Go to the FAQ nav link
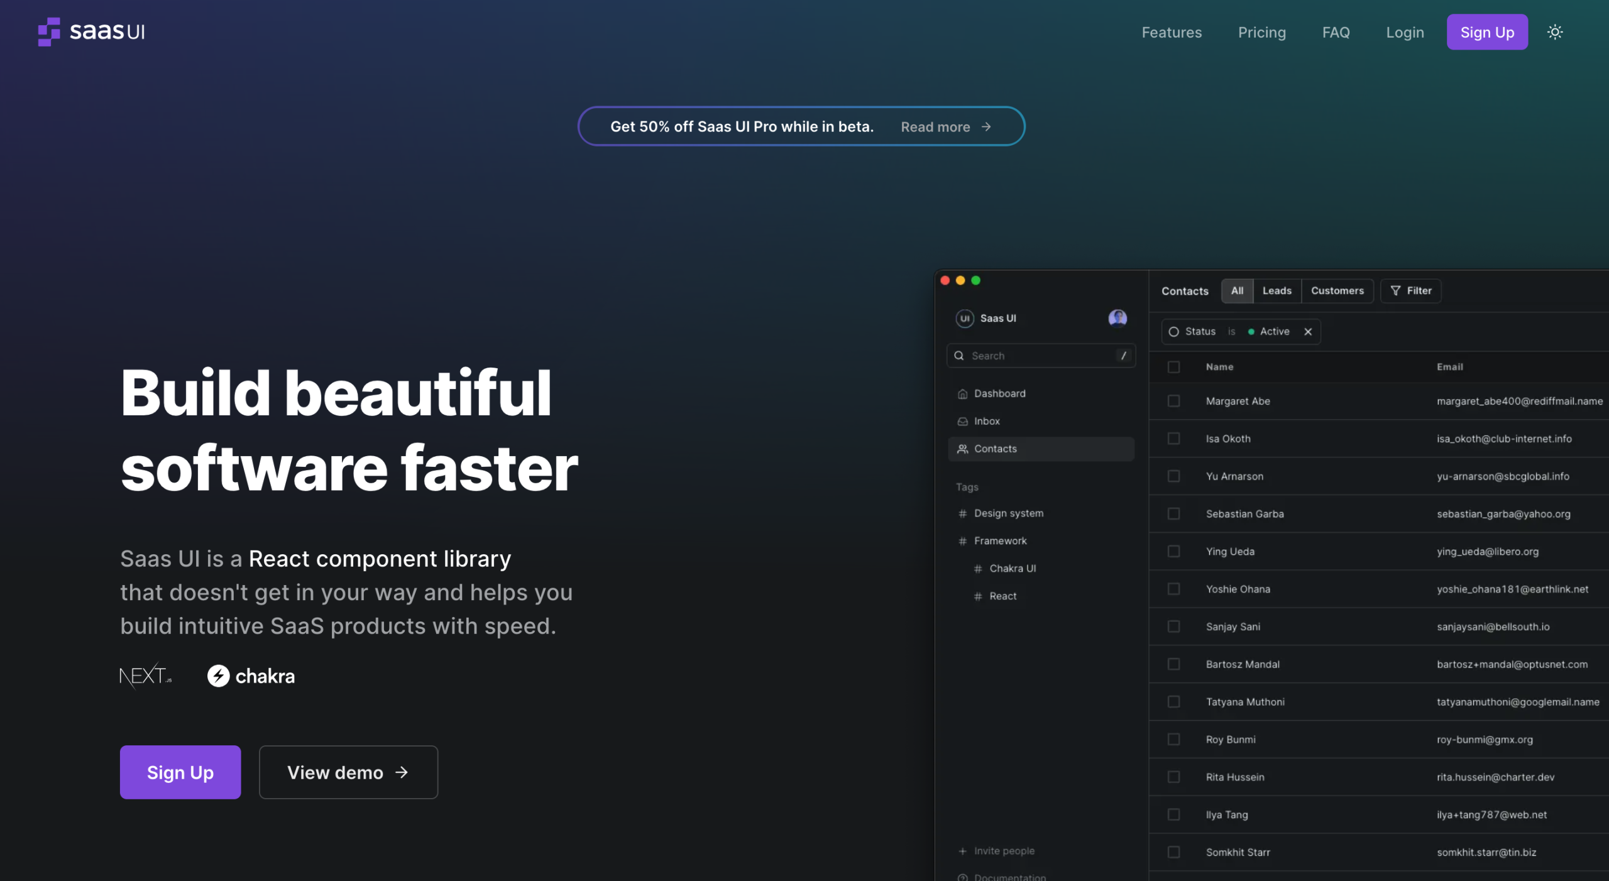The height and width of the screenshot is (881, 1609). click(x=1336, y=32)
